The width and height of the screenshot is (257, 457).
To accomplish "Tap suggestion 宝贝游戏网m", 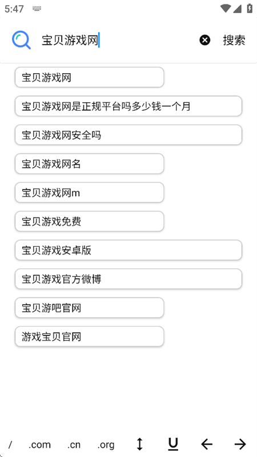I will click(90, 193).
